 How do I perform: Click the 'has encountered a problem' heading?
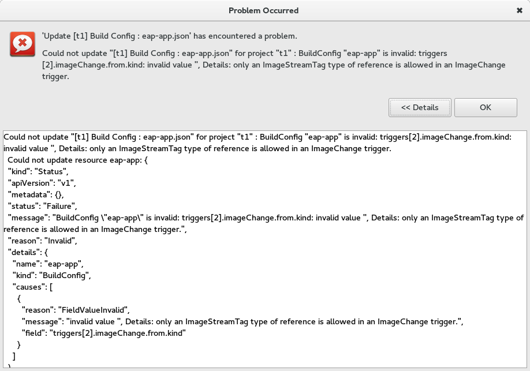[x=170, y=36]
